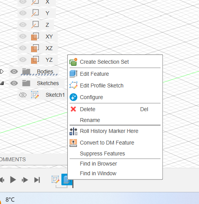Play the timeline history

tap(13, 180)
